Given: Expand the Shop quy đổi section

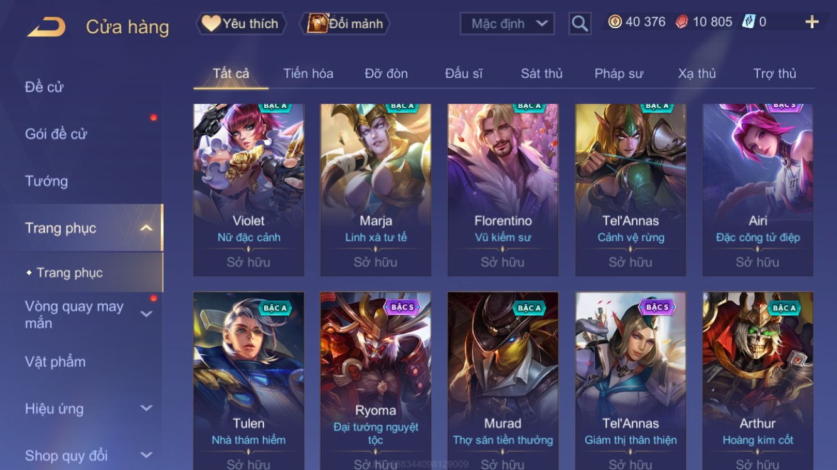Looking at the screenshot, I should [146, 456].
